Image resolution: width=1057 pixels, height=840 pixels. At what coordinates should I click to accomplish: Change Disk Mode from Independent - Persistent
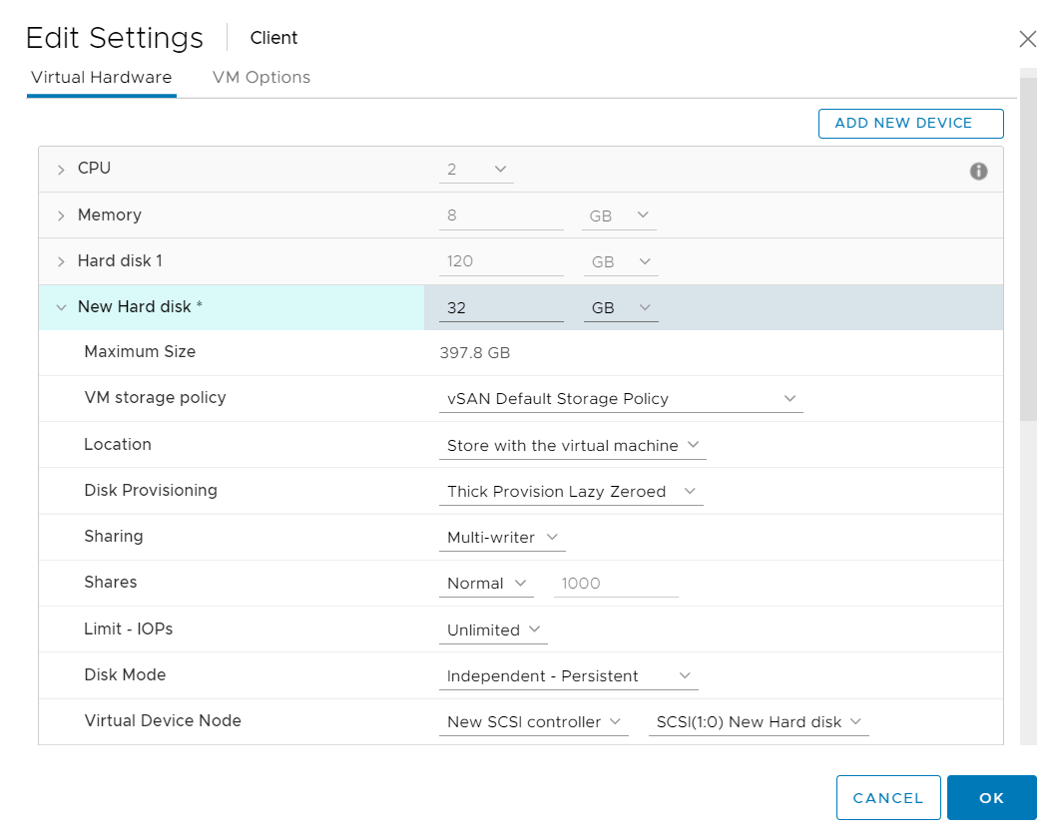(x=568, y=675)
